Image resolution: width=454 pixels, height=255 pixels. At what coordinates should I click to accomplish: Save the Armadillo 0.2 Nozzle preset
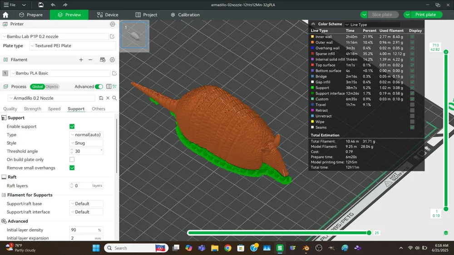tap(101, 98)
